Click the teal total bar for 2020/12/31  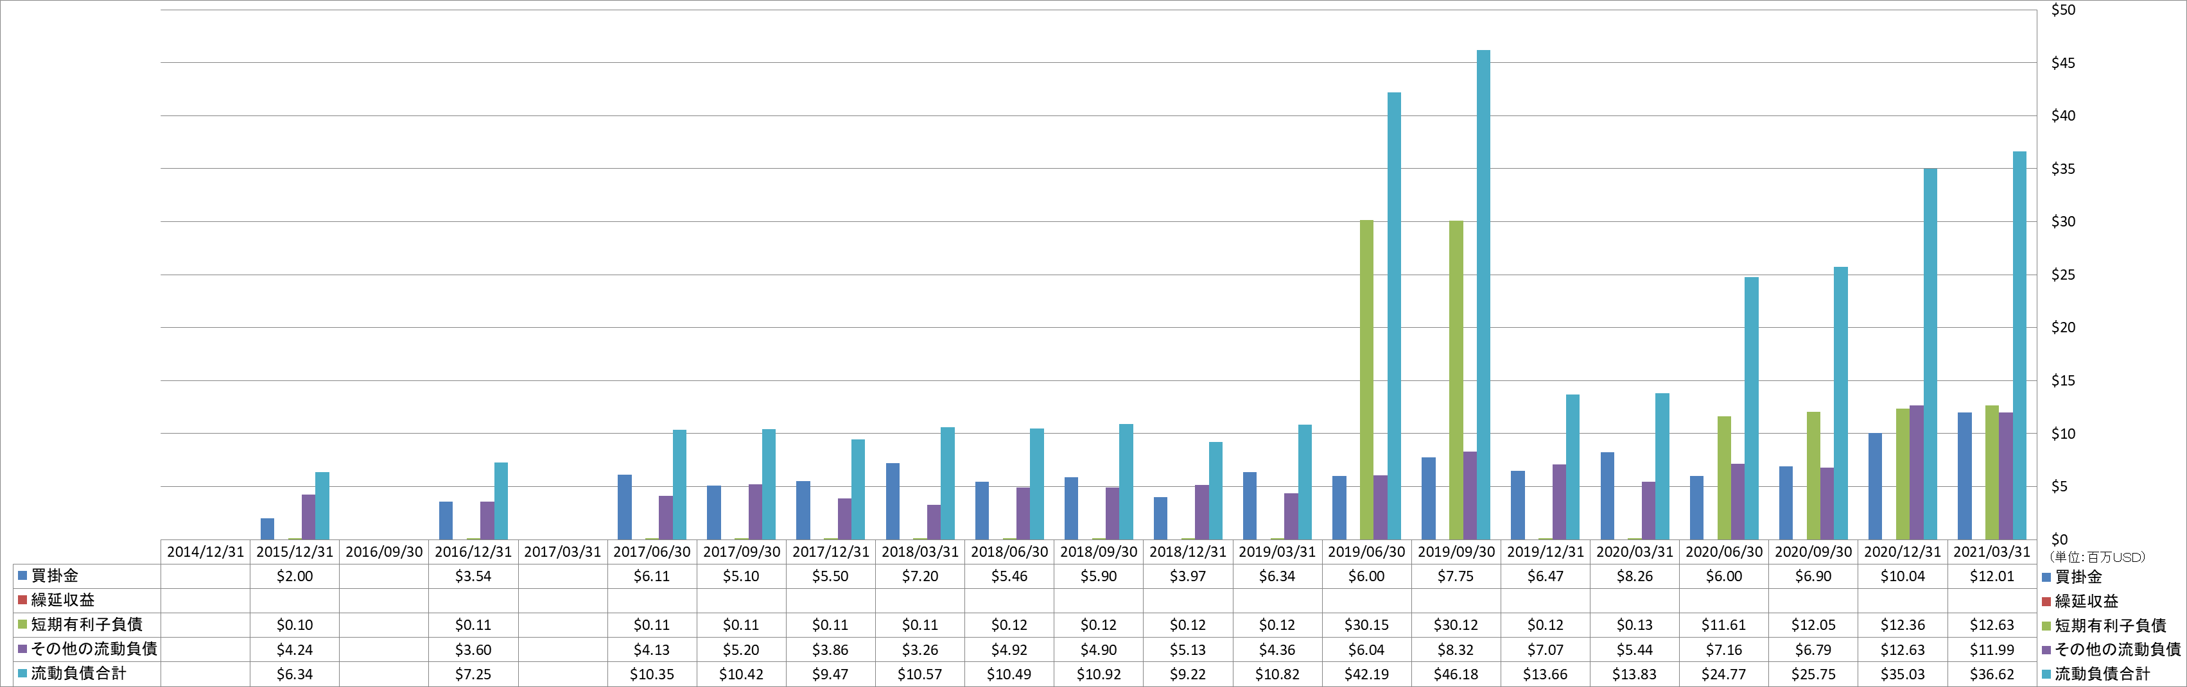[x=1930, y=353]
